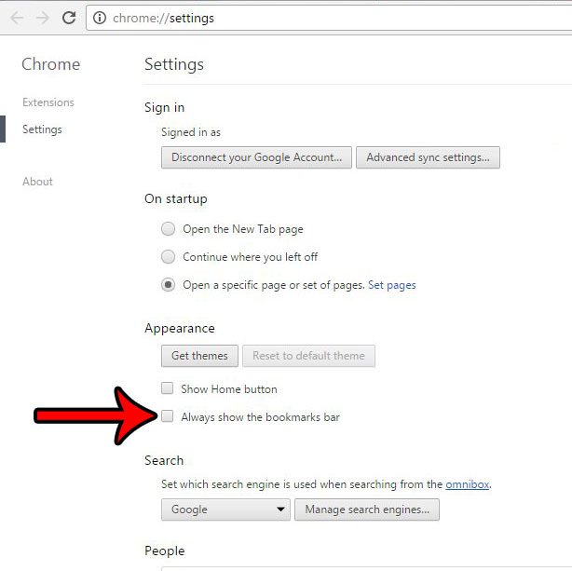Open the Google search engine dropdown
Screen dimensions: 572x571
click(x=225, y=510)
